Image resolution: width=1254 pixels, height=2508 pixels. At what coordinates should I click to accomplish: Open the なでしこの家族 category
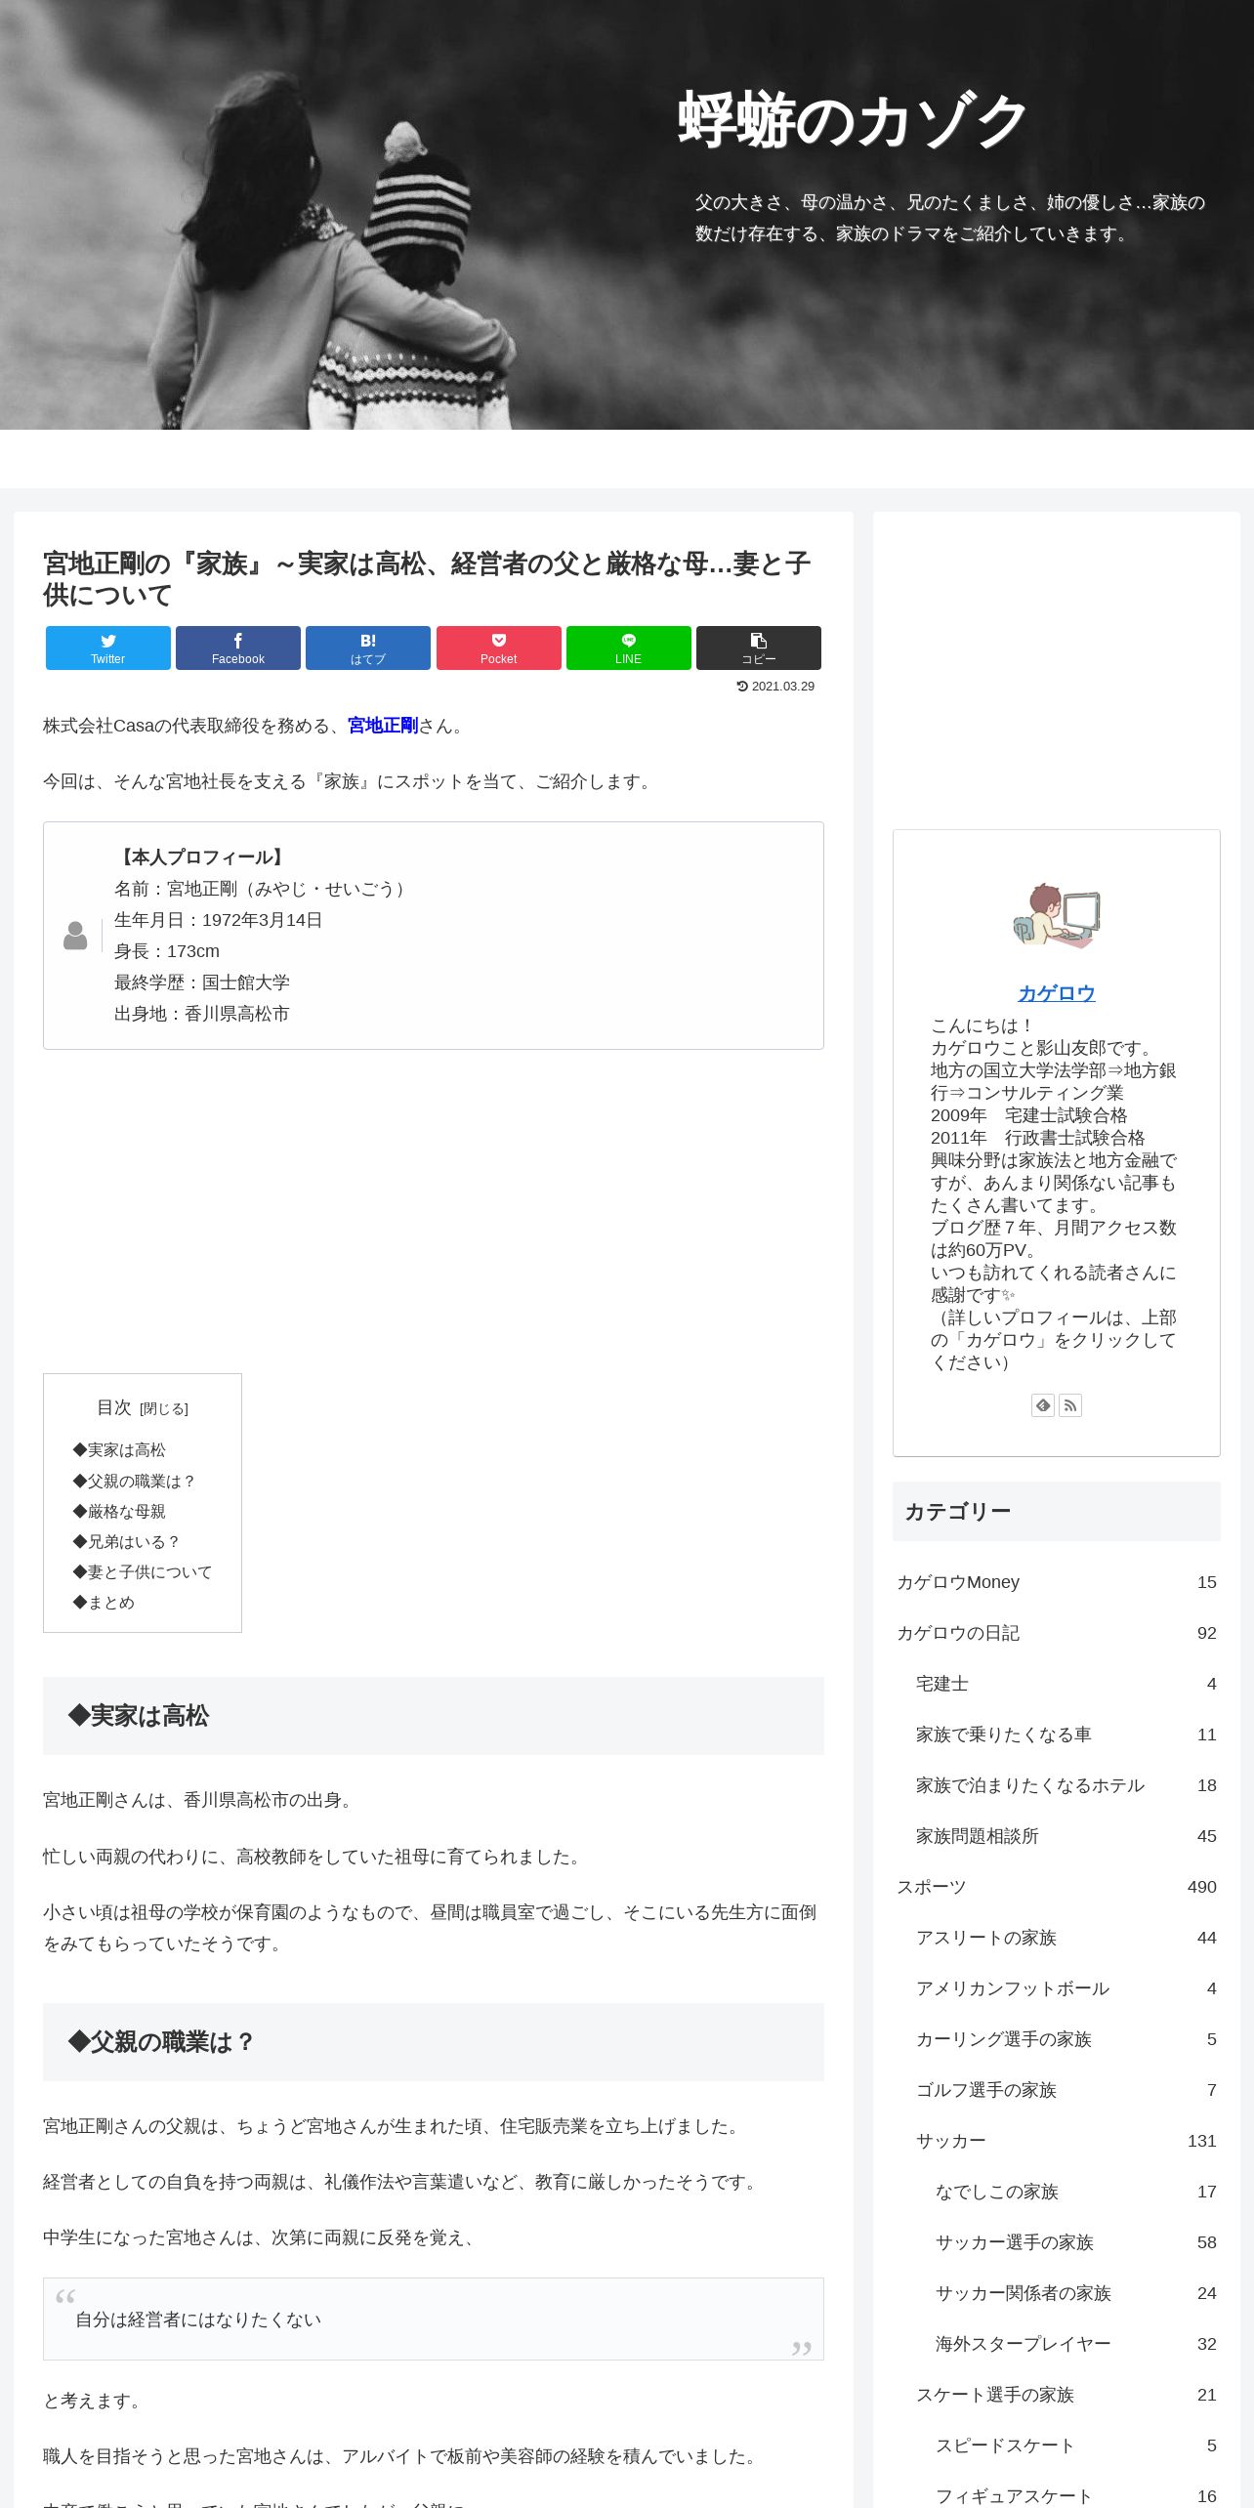pos(1076,2192)
